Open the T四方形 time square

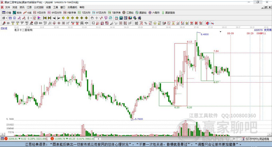tap(84, 13)
